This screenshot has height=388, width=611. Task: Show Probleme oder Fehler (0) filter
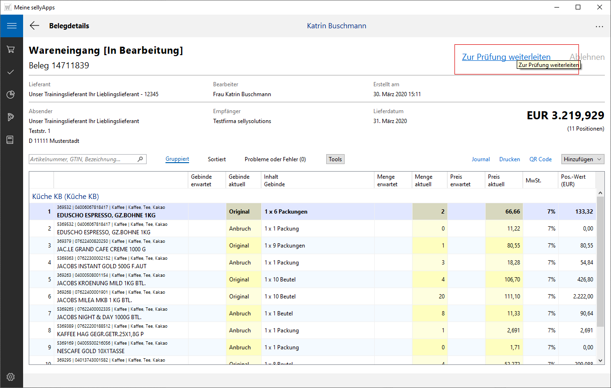tap(275, 159)
